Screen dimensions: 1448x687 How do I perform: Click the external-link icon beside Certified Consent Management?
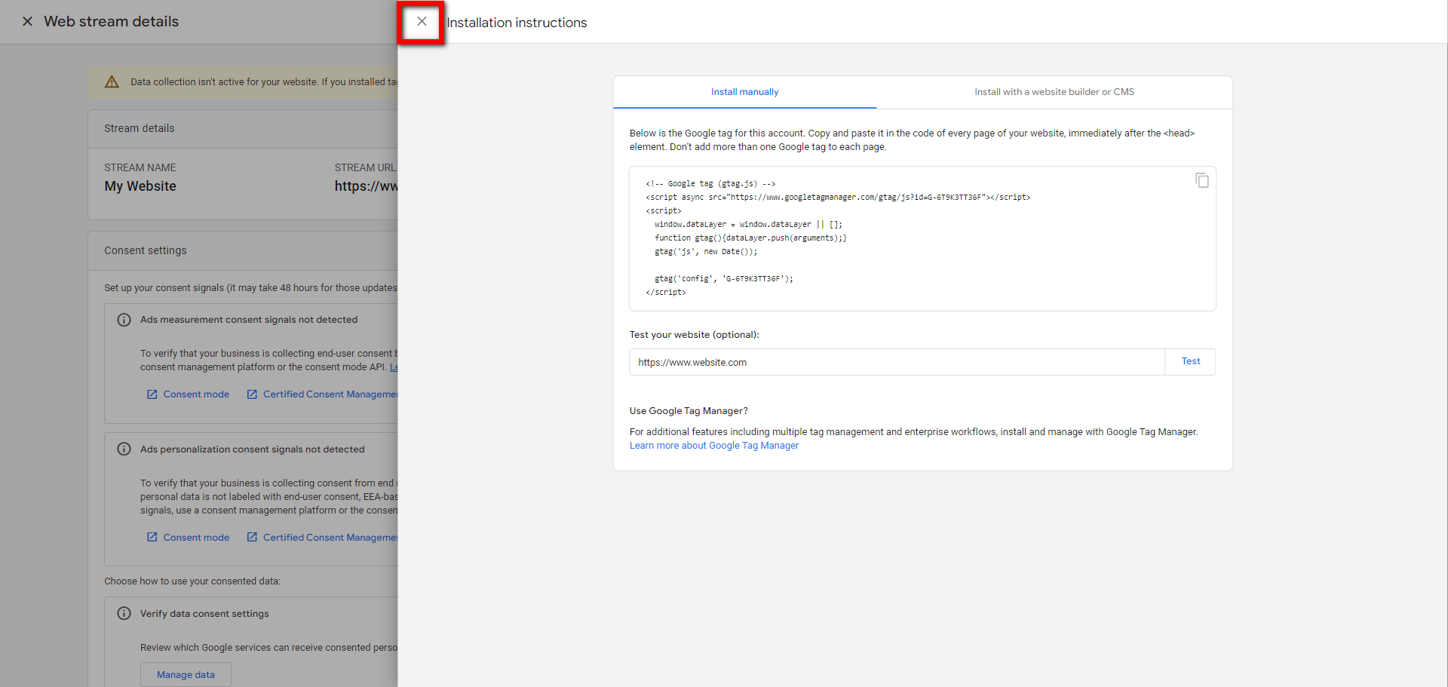click(252, 394)
